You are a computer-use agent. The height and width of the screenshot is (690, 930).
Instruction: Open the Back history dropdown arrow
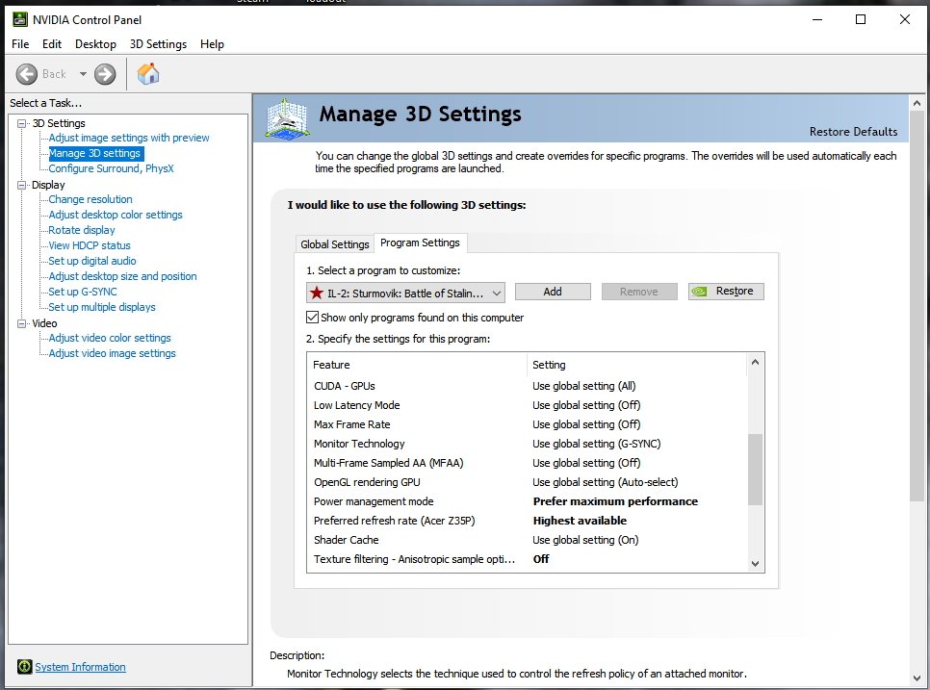(x=83, y=74)
